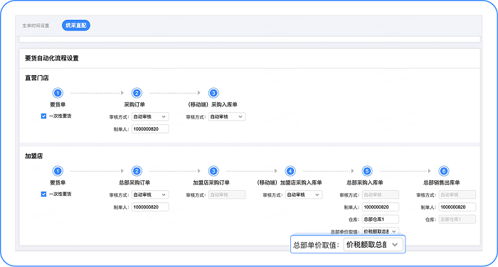Image resolution: width=498 pixels, height=267 pixels.
Task: Click 制单人 field under 采购订单
Action: click(150, 129)
